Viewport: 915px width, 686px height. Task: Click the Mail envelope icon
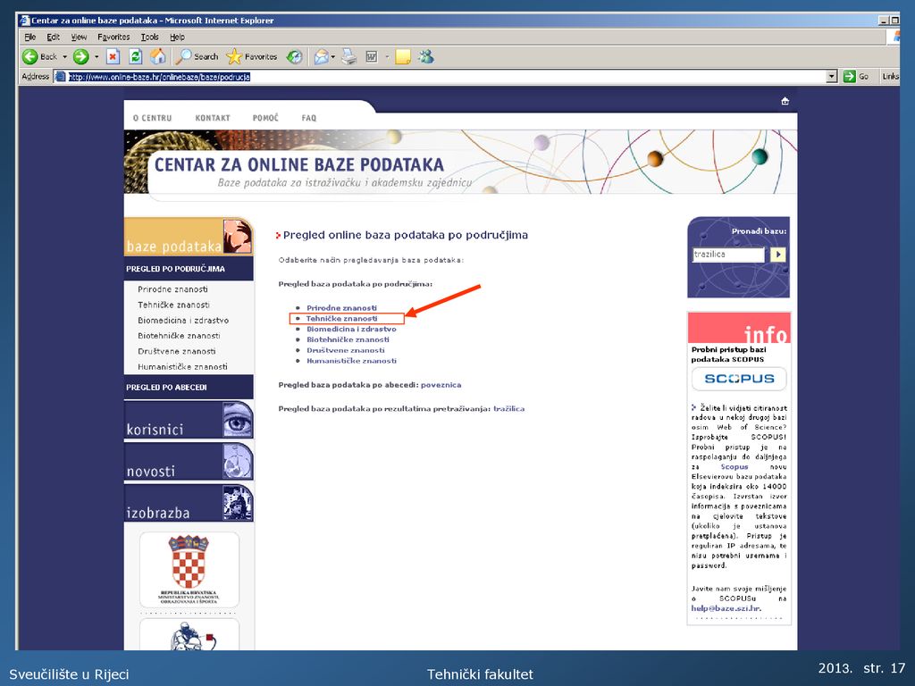click(x=321, y=56)
